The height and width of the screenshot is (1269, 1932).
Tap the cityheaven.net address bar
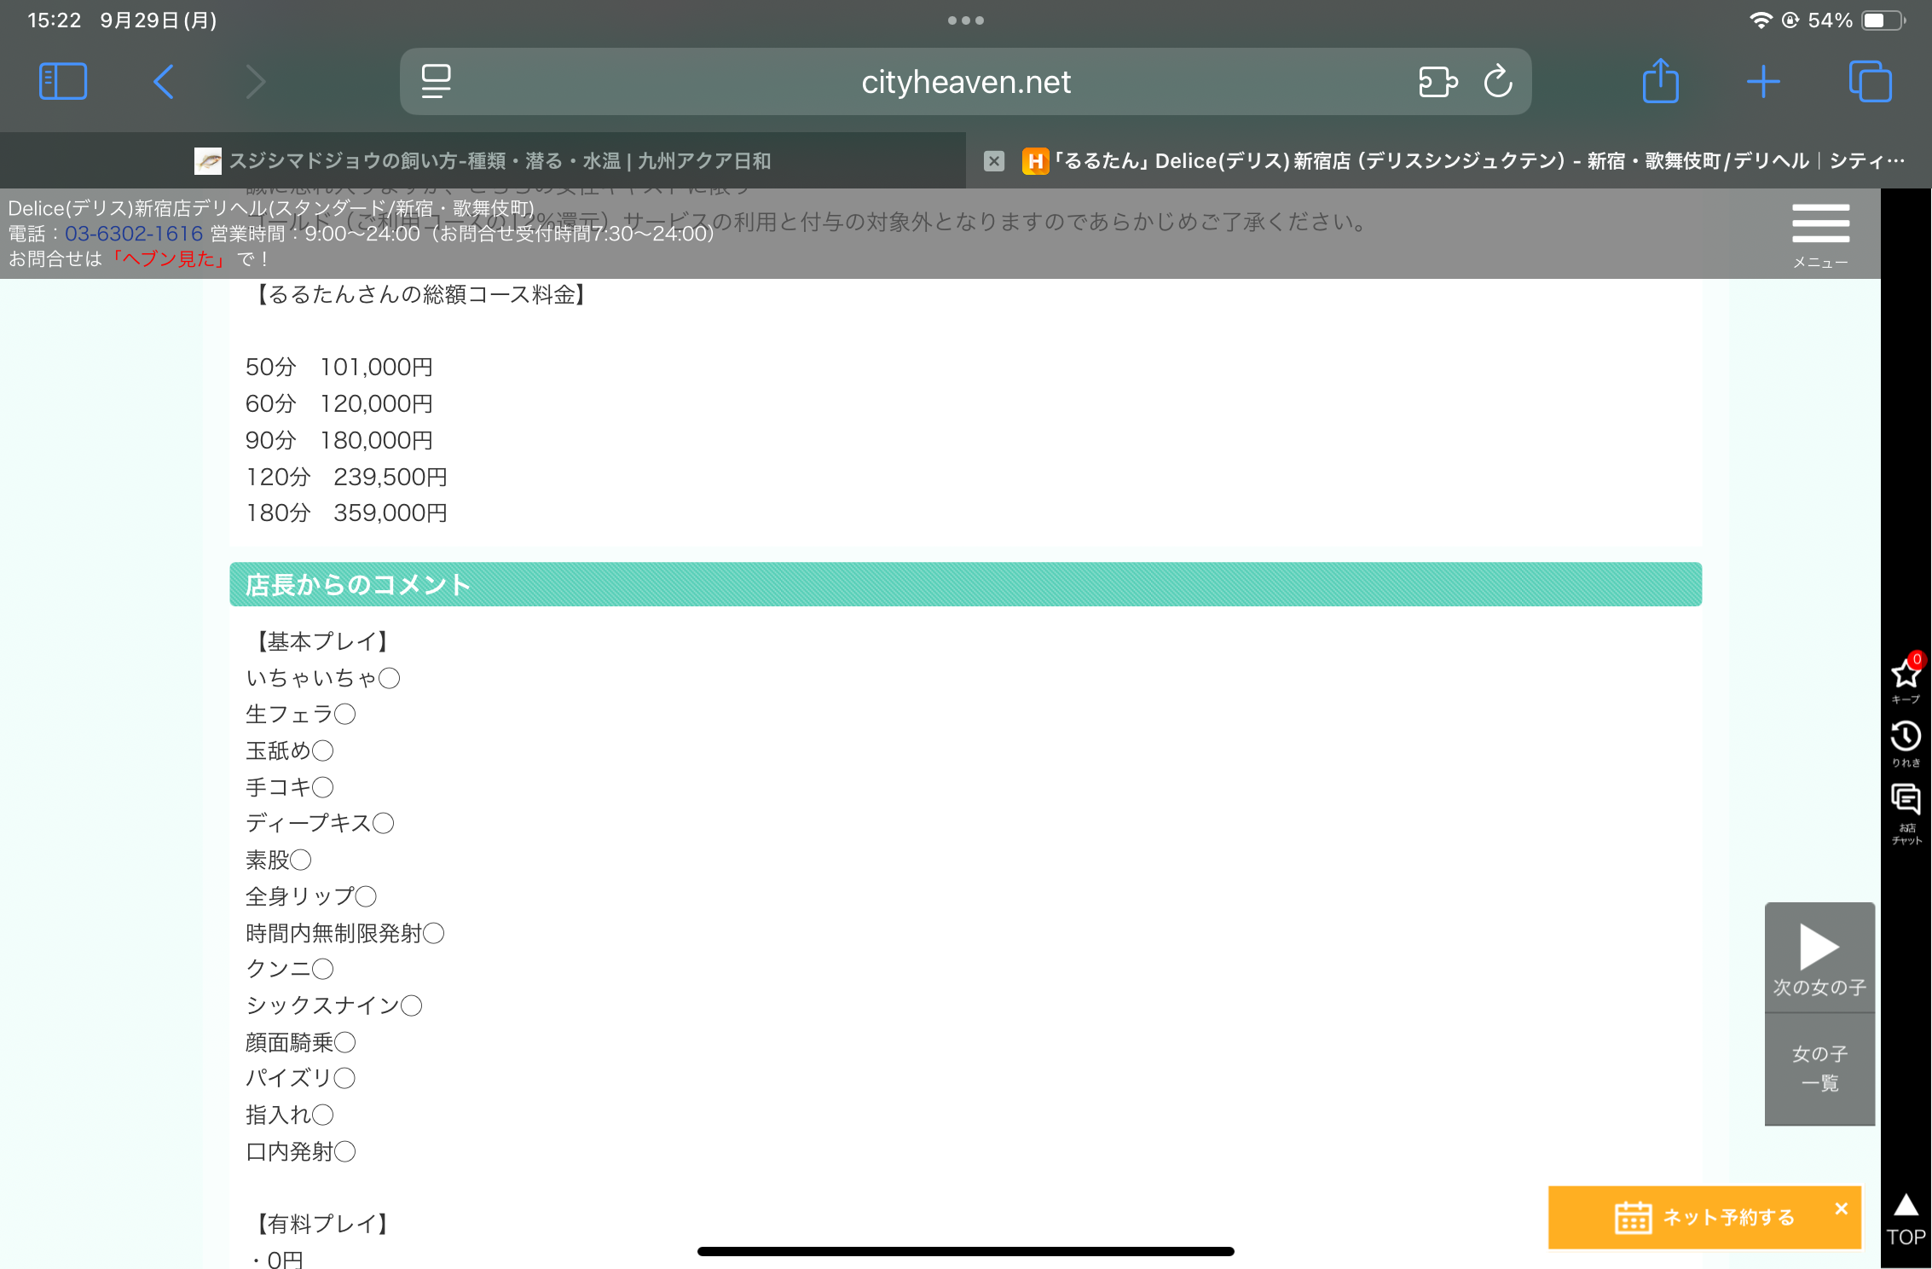(965, 82)
